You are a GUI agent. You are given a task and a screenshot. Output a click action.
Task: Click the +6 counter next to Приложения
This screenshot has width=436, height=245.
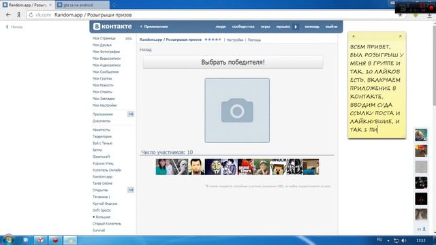pos(131,114)
